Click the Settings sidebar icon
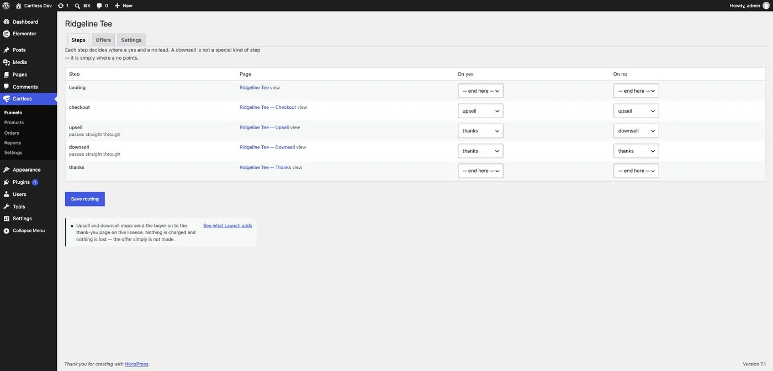773x371 pixels. [7, 219]
